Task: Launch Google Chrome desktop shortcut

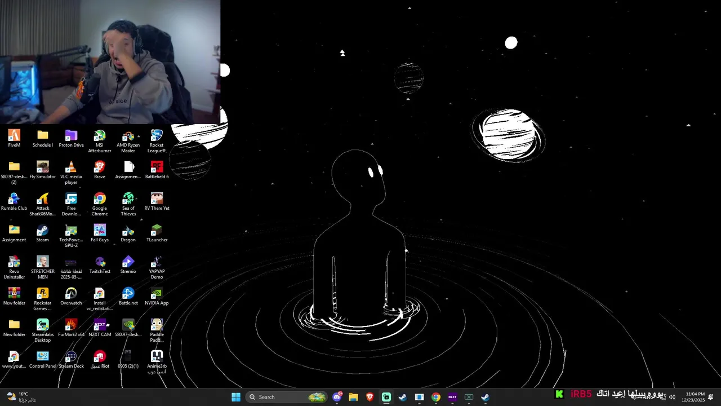Action: click(x=100, y=205)
